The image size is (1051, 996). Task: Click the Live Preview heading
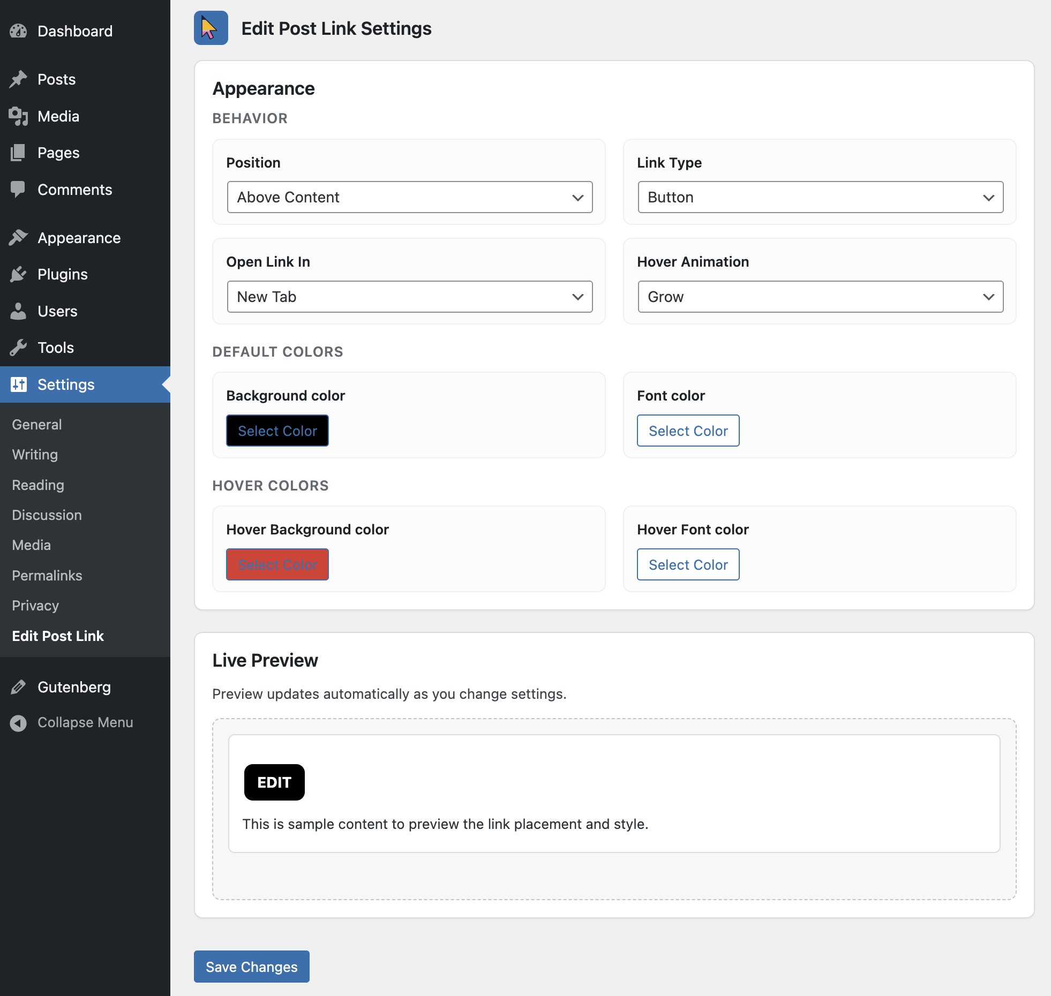265,660
